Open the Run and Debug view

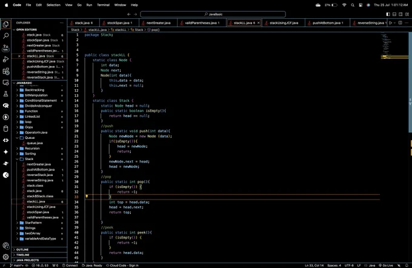(x=6, y=59)
